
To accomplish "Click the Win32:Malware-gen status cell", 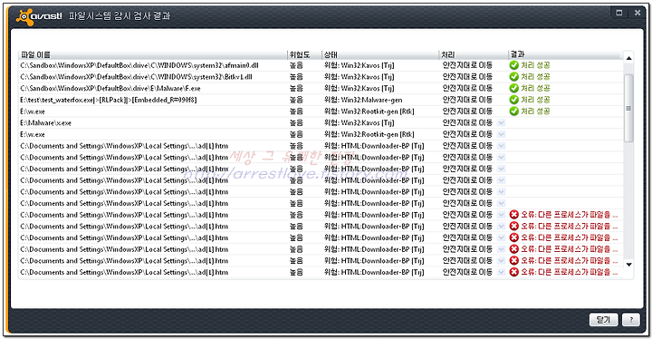I will click(x=363, y=100).
